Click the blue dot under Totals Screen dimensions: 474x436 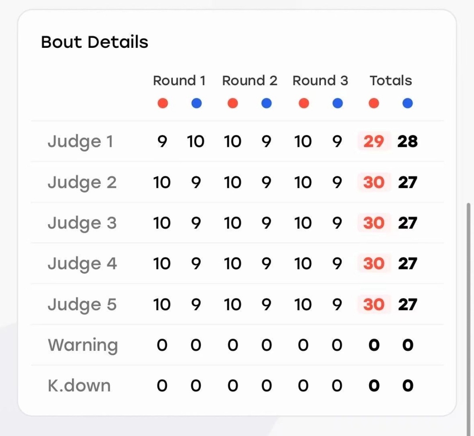pos(407,104)
